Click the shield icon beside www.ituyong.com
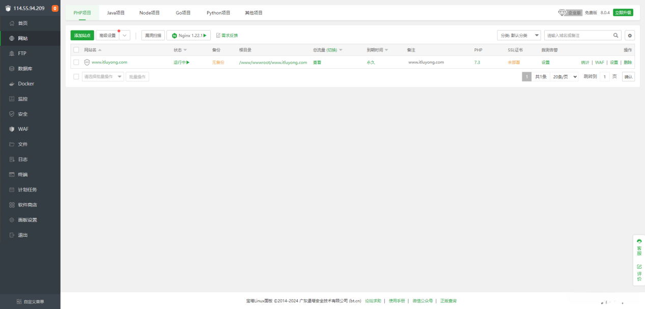Viewport: 645px width, 309px height. click(87, 62)
